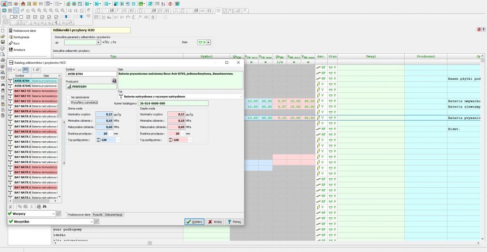
Task: Click the main table bottom horizontal scrollbar
Action: [x=268, y=243]
